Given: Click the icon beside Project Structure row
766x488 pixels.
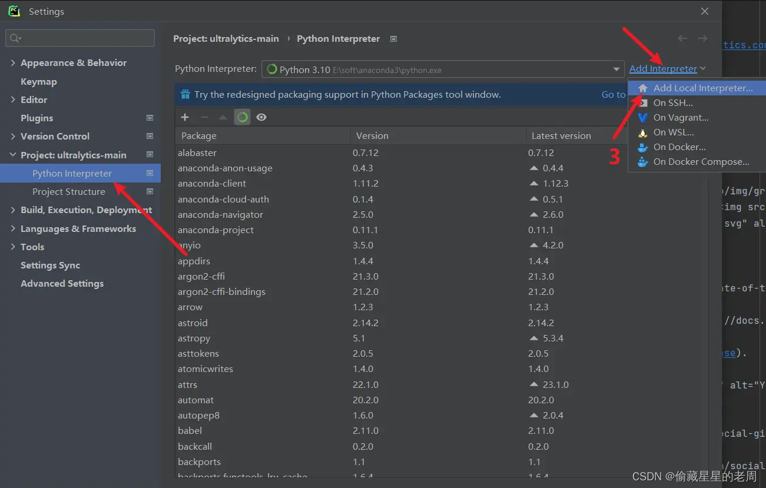Looking at the screenshot, I should tap(150, 191).
